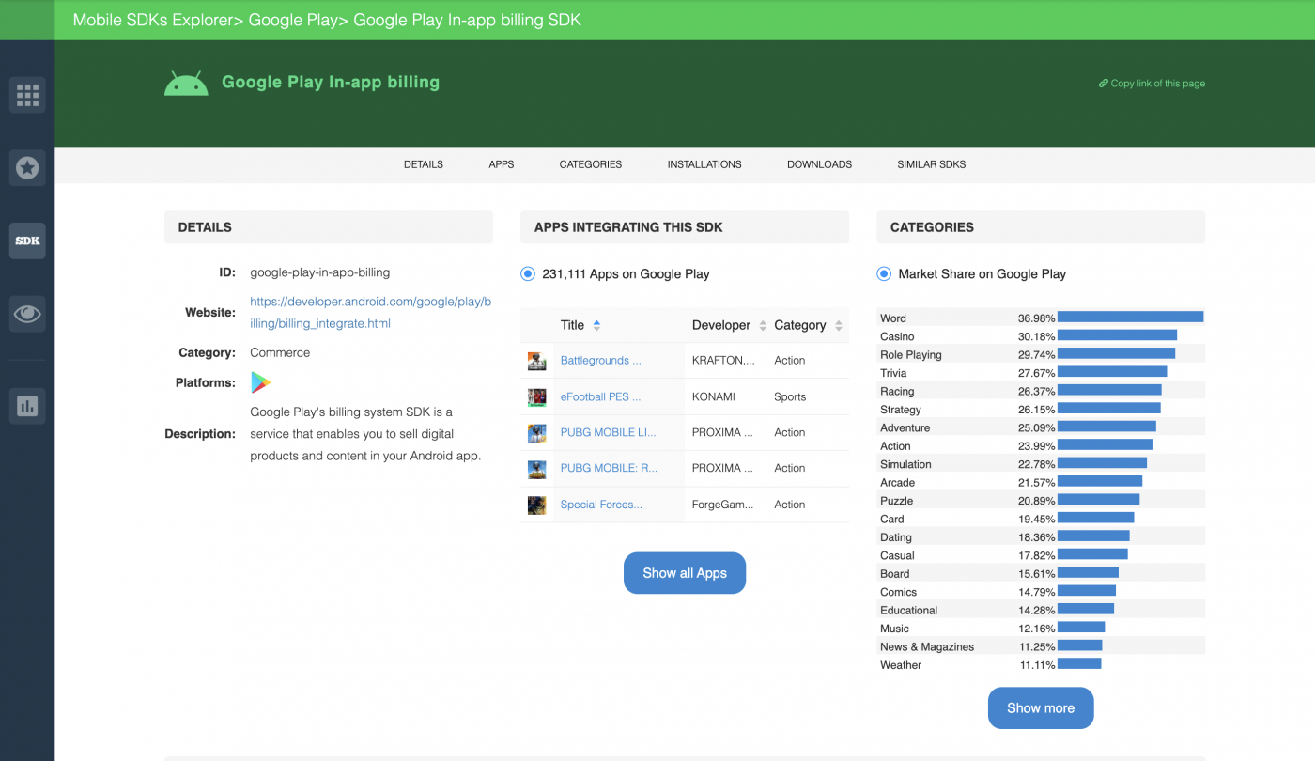Click the Show all Apps button

[x=684, y=572]
